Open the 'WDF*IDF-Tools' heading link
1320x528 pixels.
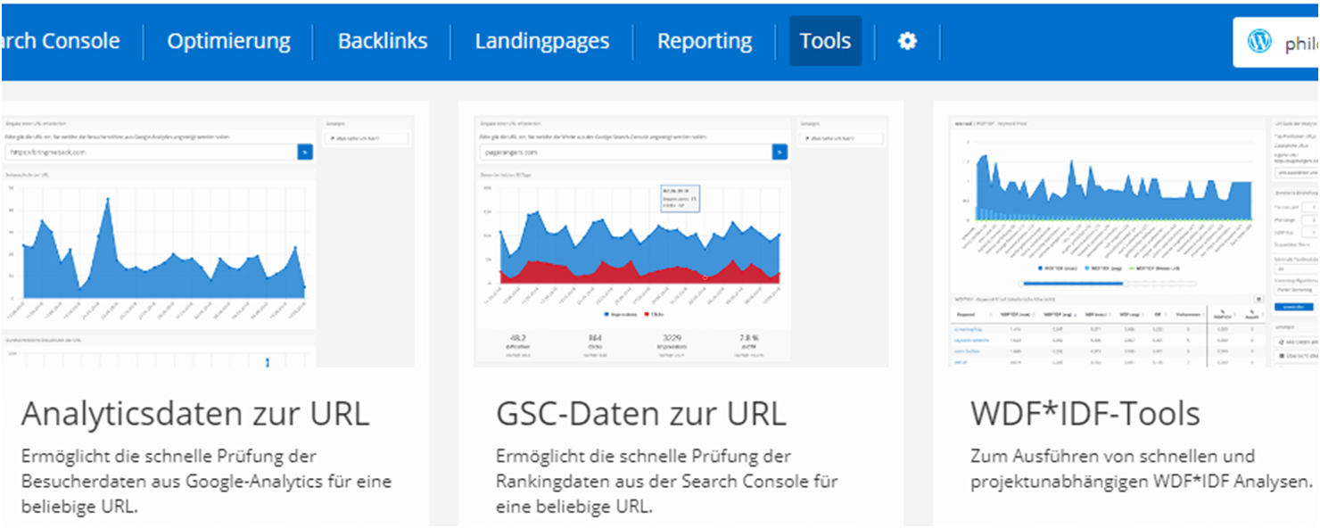coord(1085,414)
